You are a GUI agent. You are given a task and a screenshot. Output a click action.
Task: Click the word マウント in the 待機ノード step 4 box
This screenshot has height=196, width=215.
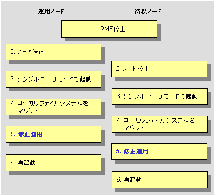coord(133,128)
